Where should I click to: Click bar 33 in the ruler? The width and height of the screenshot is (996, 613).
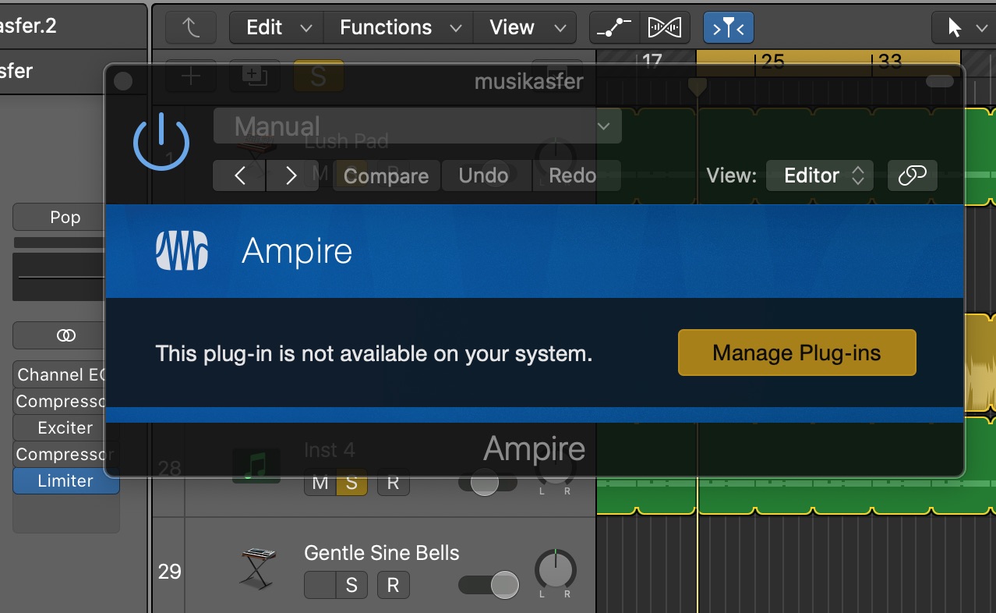[x=890, y=62]
